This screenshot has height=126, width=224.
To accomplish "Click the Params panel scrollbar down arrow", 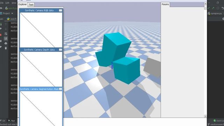I will pyautogui.click(x=205, y=116).
